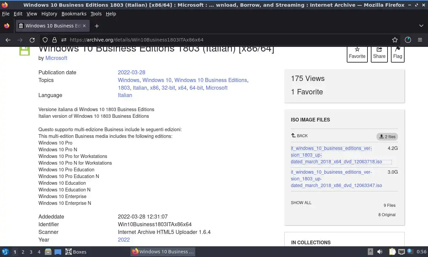Click the eject removable media tray icon
Image resolution: width=428 pixels, height=257 pixels.
(370, 252)
